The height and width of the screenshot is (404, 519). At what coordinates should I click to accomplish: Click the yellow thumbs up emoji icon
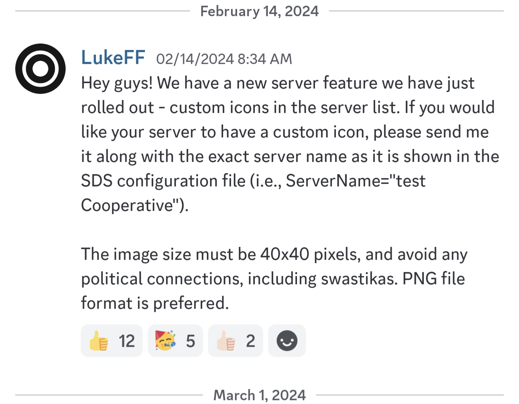(x=99, y=341)
